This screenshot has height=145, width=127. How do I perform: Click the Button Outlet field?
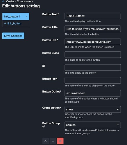click(93, 93)
